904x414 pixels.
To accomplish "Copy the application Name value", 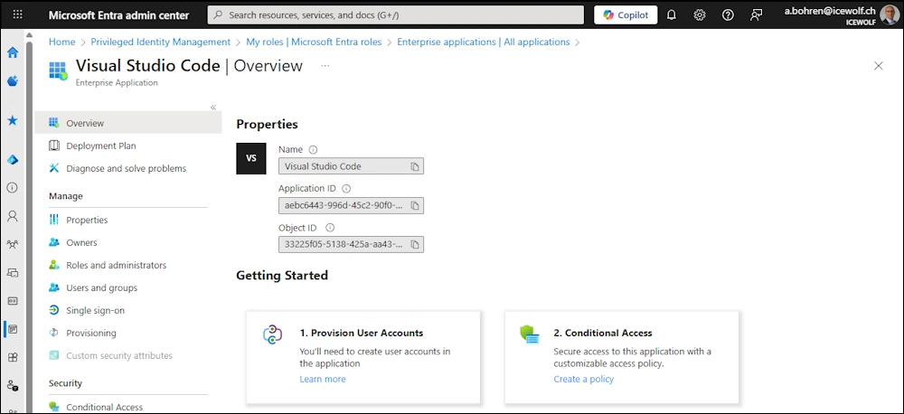I will [415, 167].
